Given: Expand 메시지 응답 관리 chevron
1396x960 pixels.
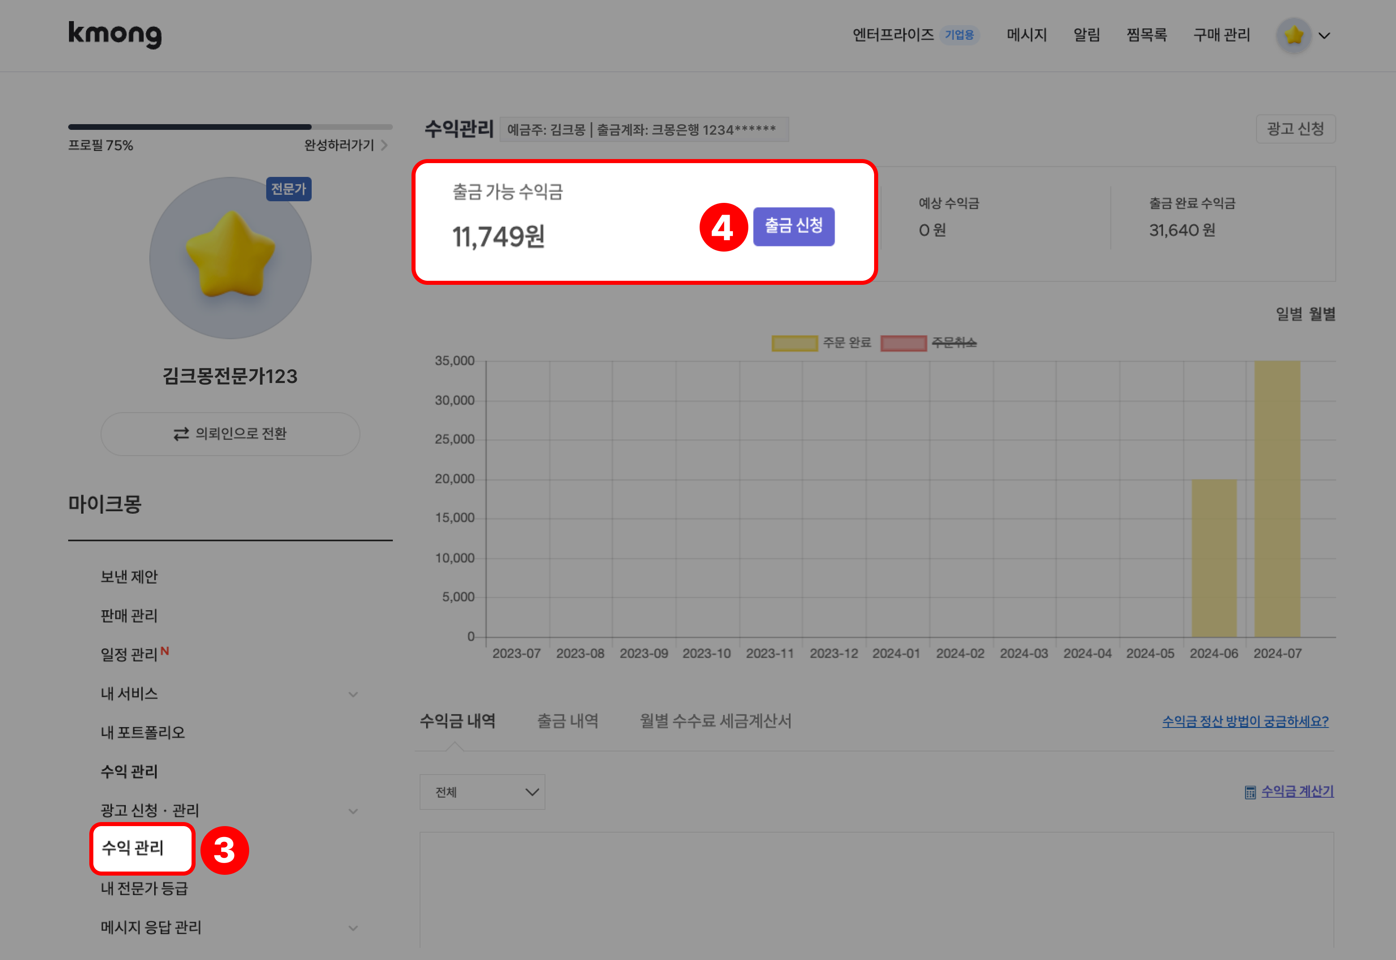Looking at the screenshot, I should click(353, 928).
